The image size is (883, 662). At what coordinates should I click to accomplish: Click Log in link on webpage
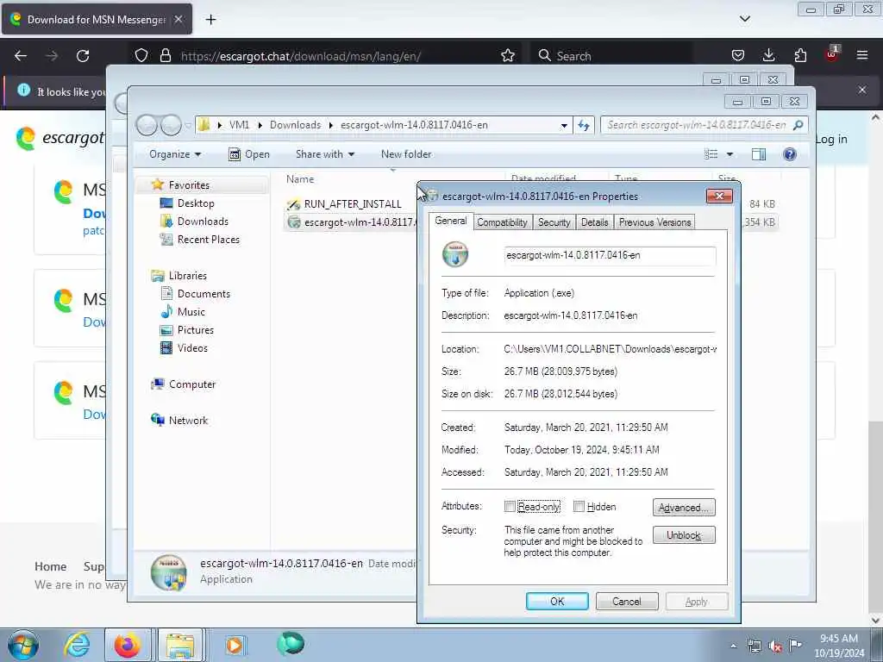click(831, 139)
